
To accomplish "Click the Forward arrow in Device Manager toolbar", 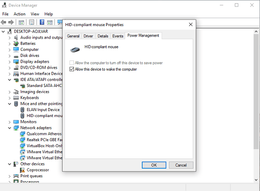I will [x=11, y=22].
